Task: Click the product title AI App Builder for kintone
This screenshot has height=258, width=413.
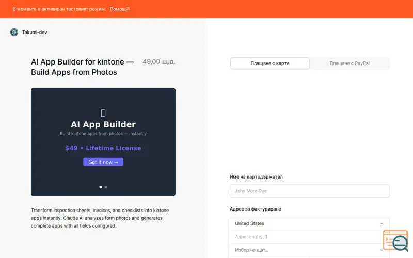Action: 83,67
